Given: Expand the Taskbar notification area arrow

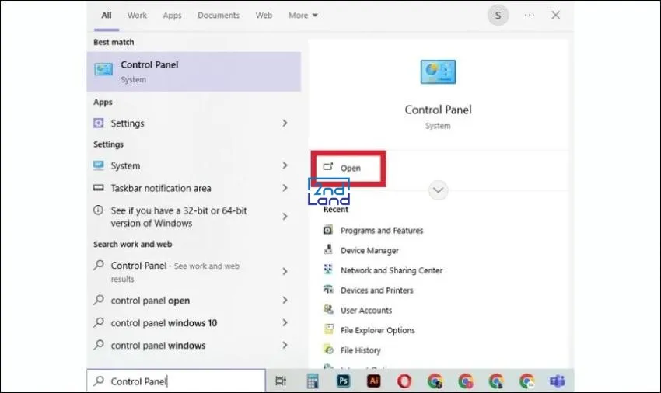Looking at the screenshot, I should (285, 188).
